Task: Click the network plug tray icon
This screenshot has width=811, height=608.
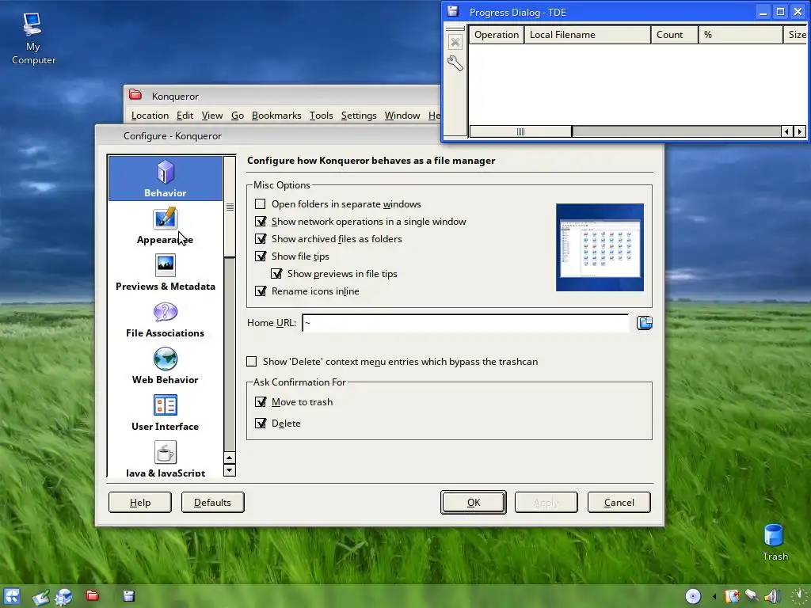Action: pos(752,596)
